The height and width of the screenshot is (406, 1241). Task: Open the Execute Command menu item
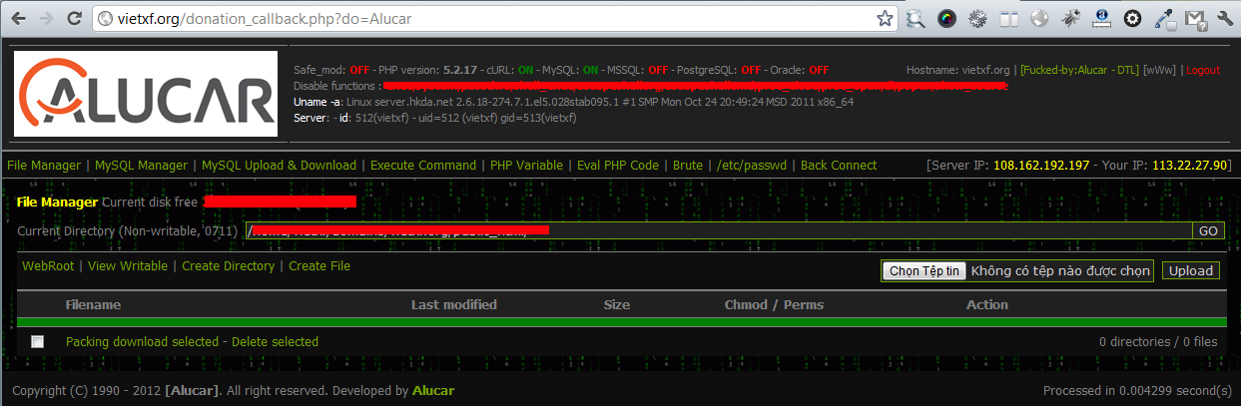pyautogui.click(x=423, y=166)
